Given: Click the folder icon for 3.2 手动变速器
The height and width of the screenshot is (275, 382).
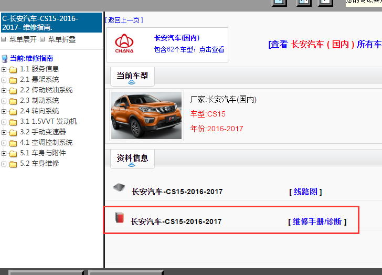Looking at the screenshot, I should pos(13,133).
